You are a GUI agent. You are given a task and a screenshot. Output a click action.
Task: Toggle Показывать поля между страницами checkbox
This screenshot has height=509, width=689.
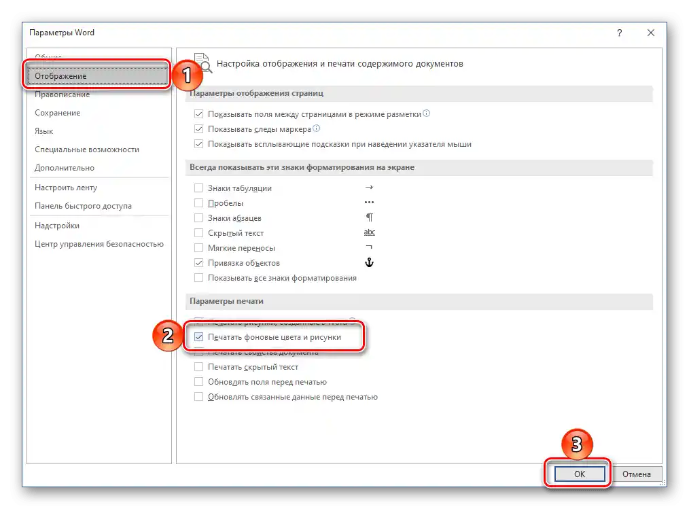(198, 114)
